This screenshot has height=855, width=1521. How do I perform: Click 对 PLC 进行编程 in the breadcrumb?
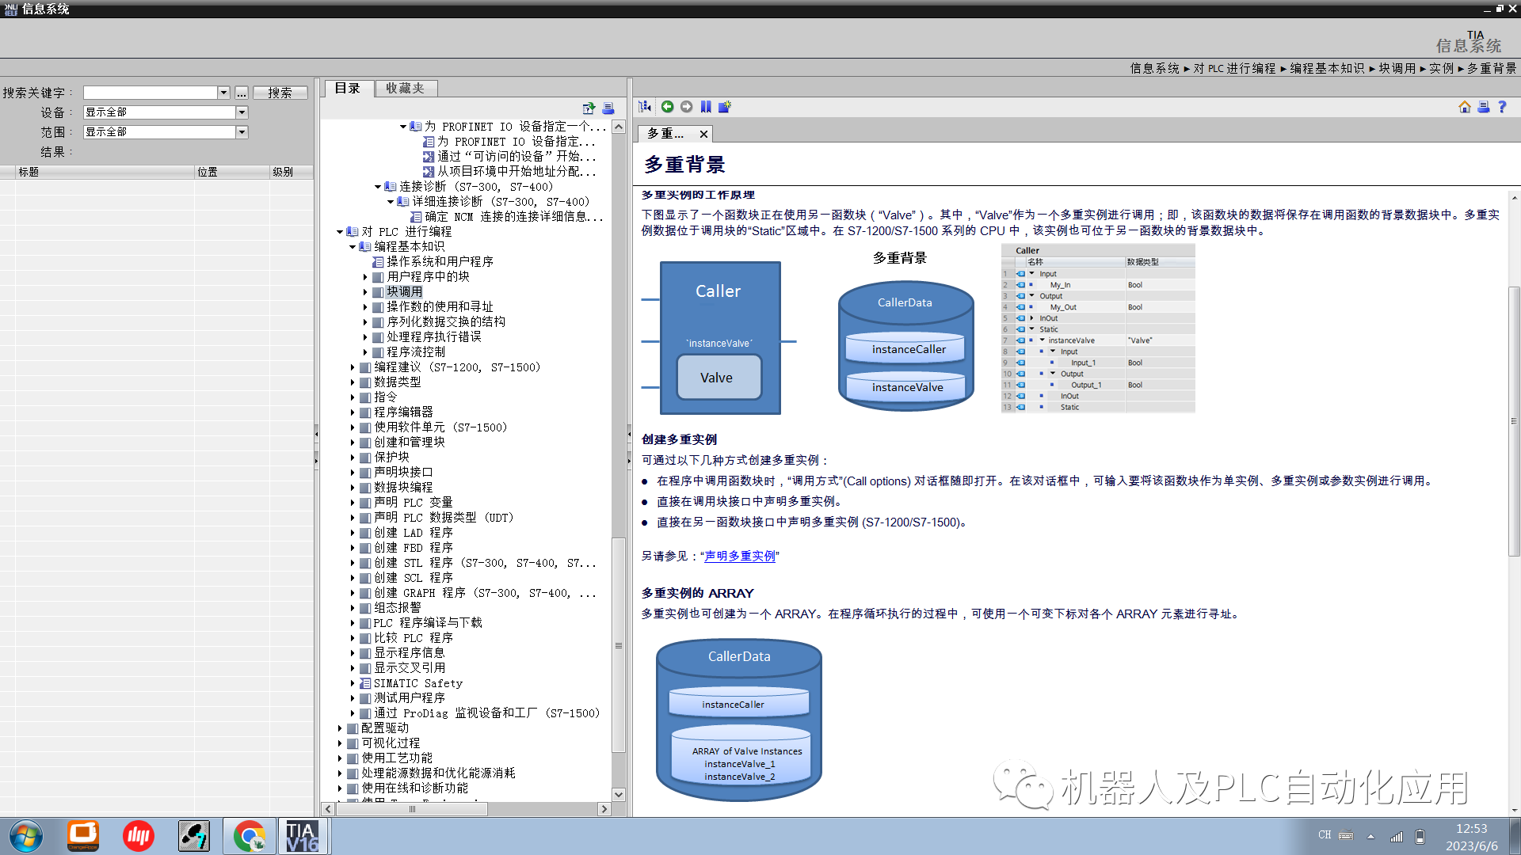(x=1235, y=69)
